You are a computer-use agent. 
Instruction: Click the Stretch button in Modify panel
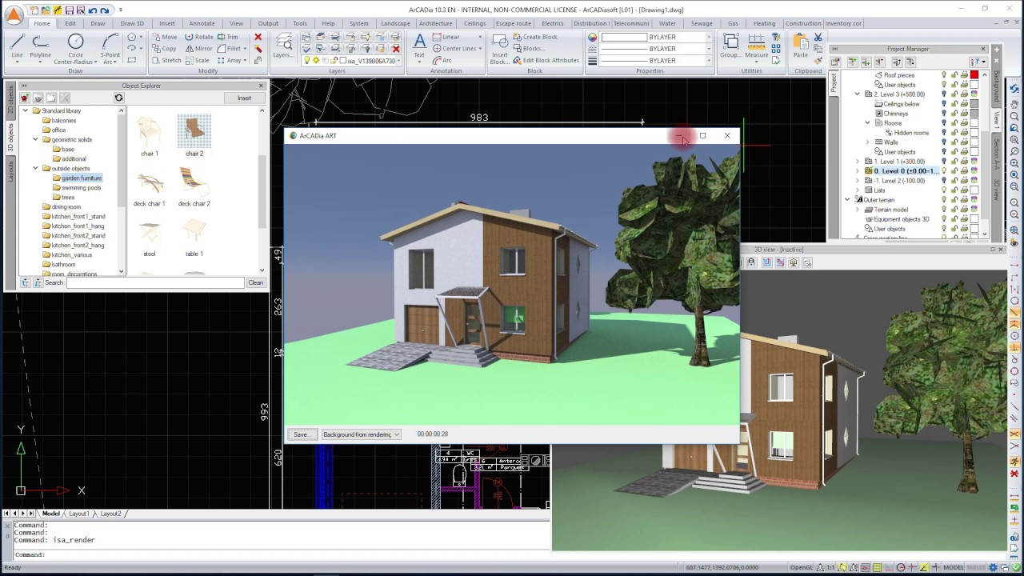click(x=166, y=61)
